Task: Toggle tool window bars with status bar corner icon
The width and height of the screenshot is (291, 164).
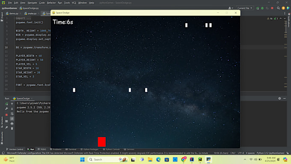Action: [x=3, y=153]
